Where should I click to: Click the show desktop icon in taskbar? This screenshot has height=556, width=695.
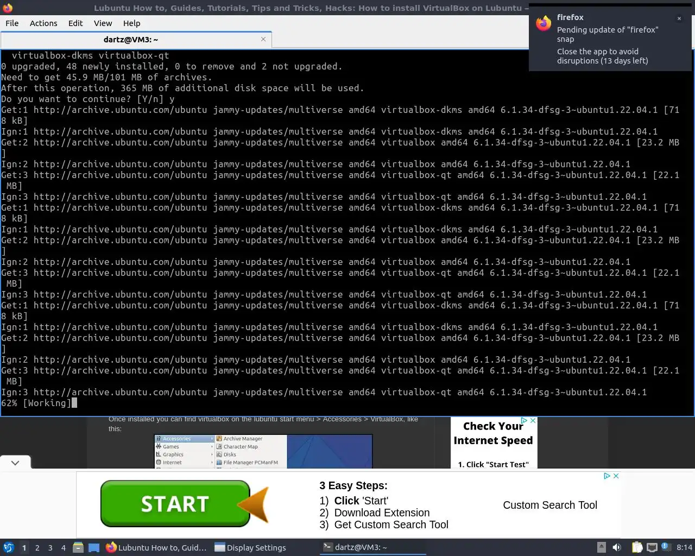94,547
